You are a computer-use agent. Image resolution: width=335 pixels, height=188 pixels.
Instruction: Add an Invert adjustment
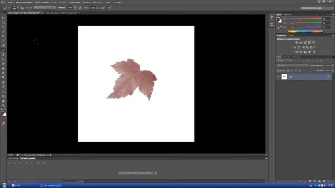[x=297, y=52]
